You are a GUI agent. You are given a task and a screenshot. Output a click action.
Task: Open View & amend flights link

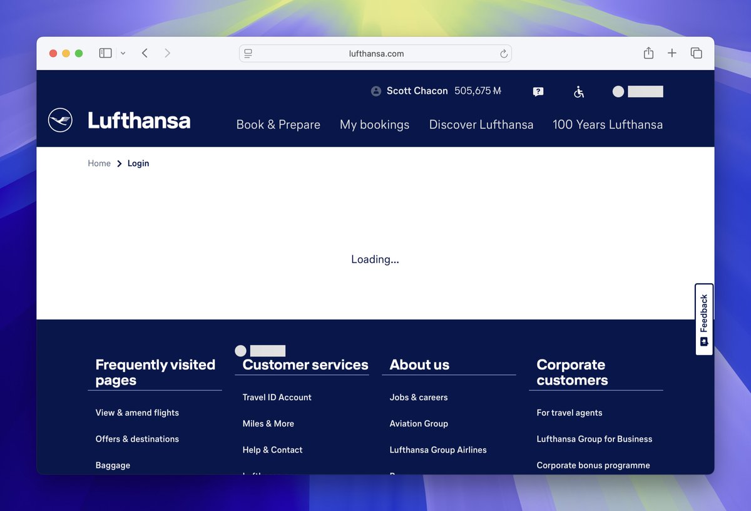pyautogui.click(x=137, y=413)
